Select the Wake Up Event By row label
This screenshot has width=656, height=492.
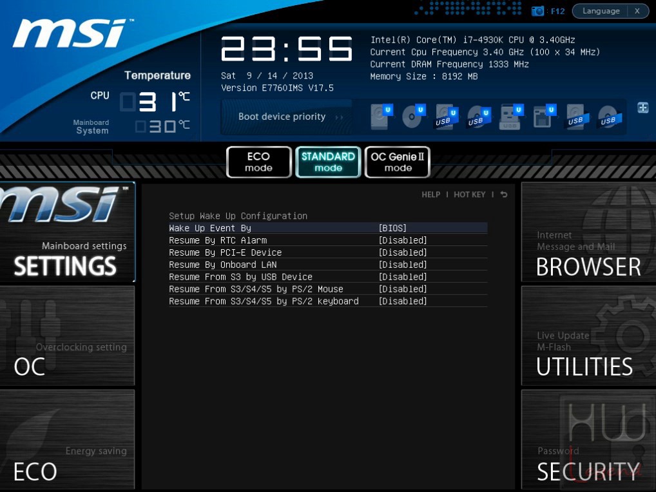click(210, 228)
